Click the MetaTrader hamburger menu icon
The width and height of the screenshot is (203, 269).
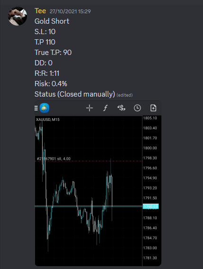pos(36,108)
